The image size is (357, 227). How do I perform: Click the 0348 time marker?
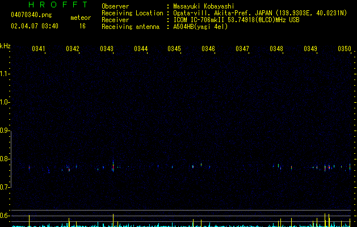click(276, 48)
